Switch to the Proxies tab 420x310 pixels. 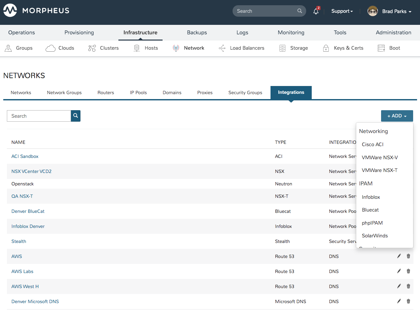point(205,93)
